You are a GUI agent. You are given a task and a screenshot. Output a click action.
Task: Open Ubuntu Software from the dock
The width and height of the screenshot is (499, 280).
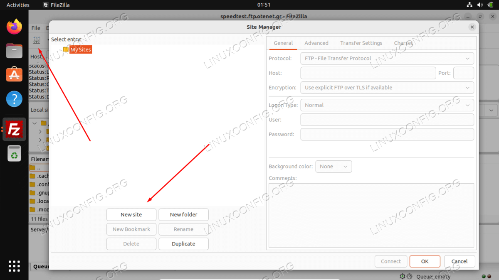(x=15, y=75)
